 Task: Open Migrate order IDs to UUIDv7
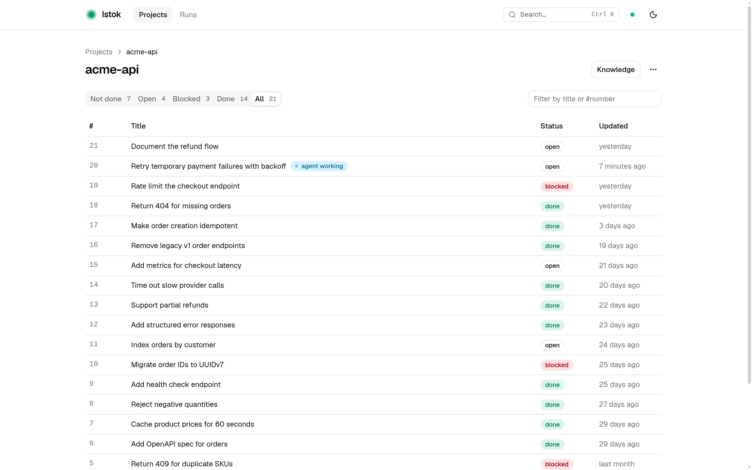click(x=177, y=365)
